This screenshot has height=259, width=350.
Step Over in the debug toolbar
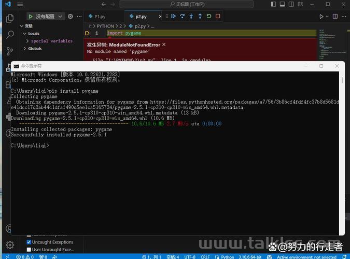(x=183, y=16)
